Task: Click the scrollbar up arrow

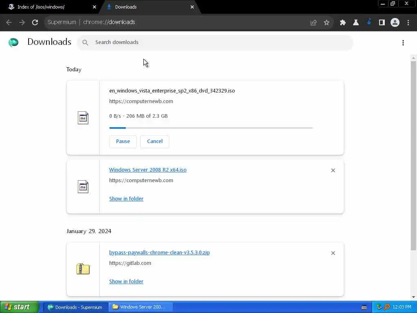Action: 413,58
